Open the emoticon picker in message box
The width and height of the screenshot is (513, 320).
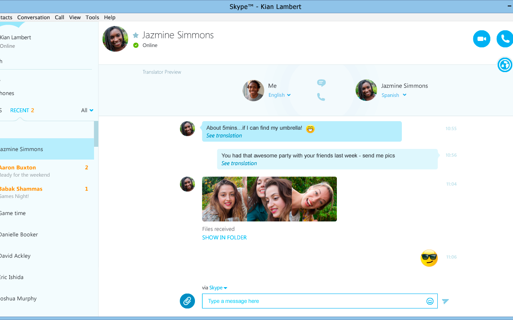[x=430, y=301]
